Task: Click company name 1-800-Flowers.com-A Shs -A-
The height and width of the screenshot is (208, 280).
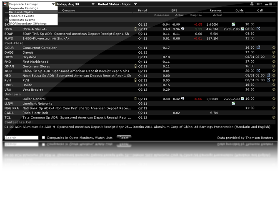Action: (x=46, y=38)
